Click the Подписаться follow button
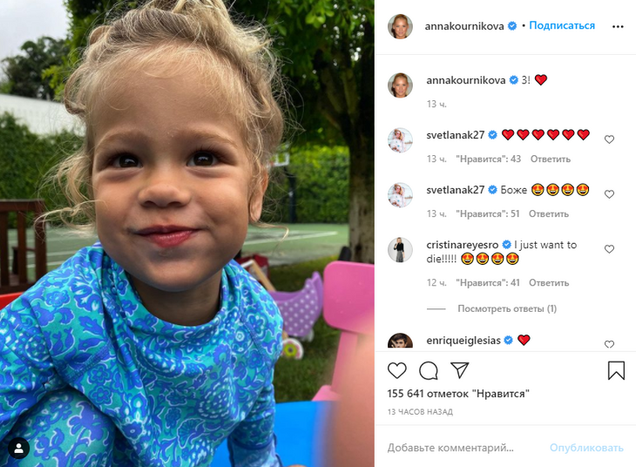Image resolution: width=636 pixels, height=467 pixels. pyautogui.click(x=562, y=25)
